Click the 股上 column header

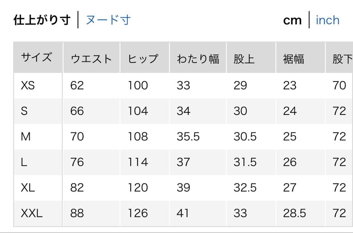coord(244,59)
